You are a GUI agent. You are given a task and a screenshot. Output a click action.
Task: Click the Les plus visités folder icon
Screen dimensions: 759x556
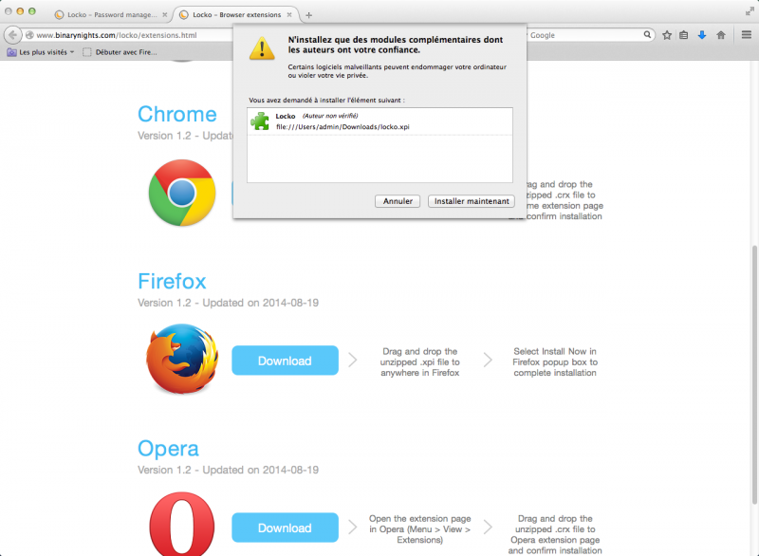click(x=11, y=52)
